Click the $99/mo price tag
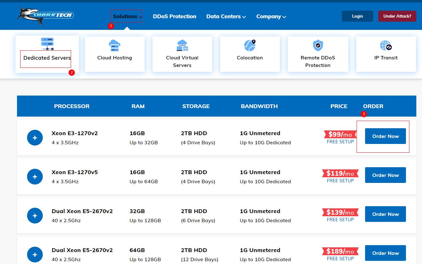The height and width of the screenshot is (264, 422). (340, 135)
